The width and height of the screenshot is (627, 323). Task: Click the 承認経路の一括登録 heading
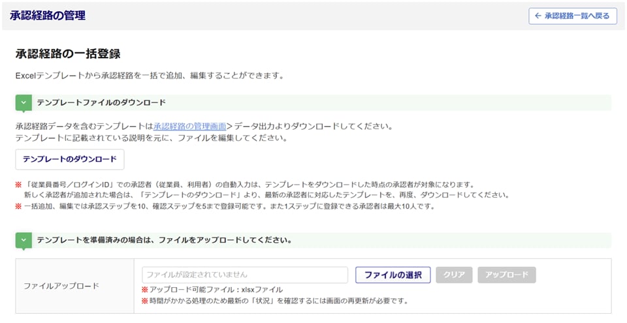click(68, 54)
